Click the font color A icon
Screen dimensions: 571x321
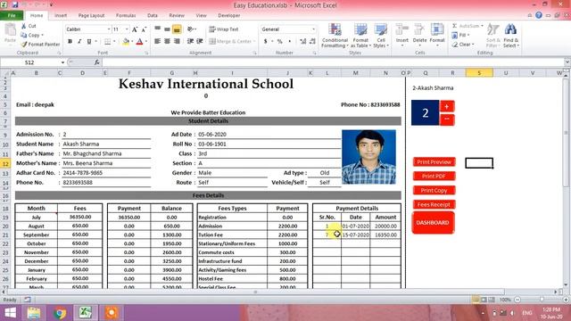pyautogui.click(x=139, y=42)
